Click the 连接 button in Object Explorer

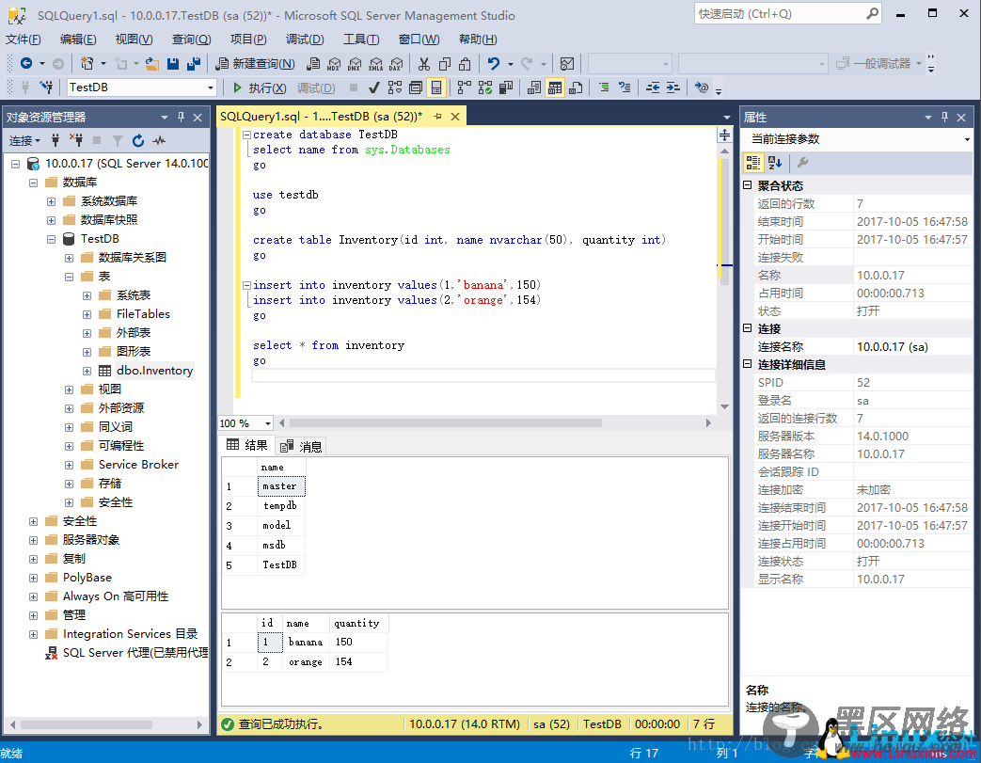point(24,141)
